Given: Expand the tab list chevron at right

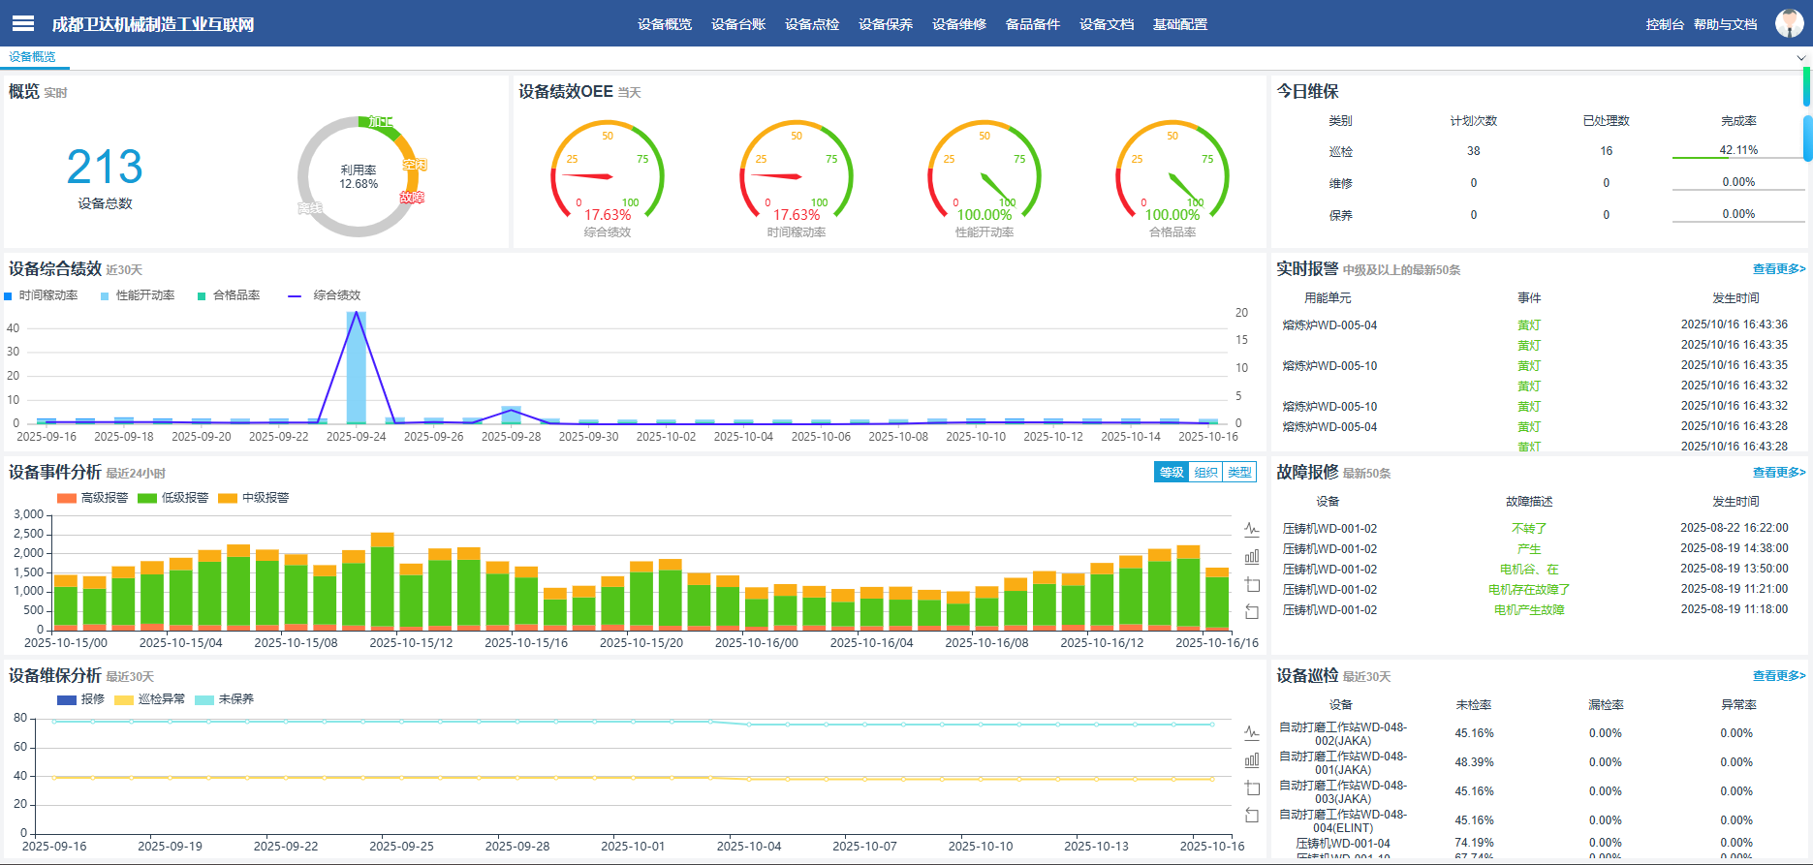Looking at the screenshot, I should [x=1801, y=58].
